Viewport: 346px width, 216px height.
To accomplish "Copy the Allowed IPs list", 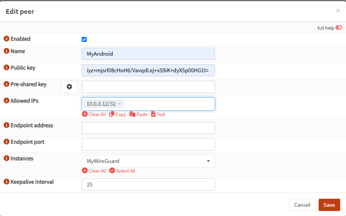I will pos(118,115).
